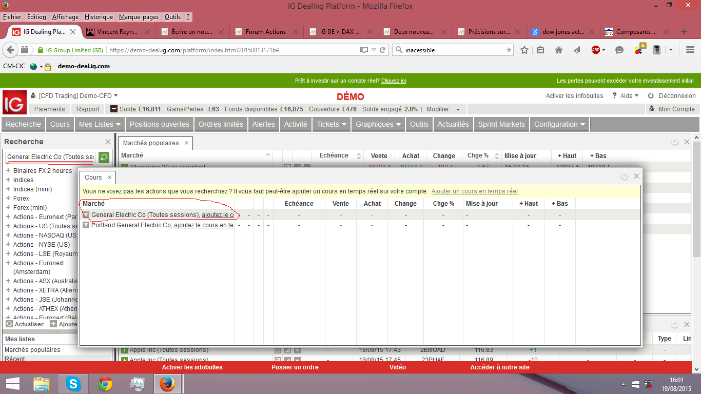Close the floating Cours window
The height and width of the screenshot is (394, 701).
pyautogui.click(x=637, y=176)
